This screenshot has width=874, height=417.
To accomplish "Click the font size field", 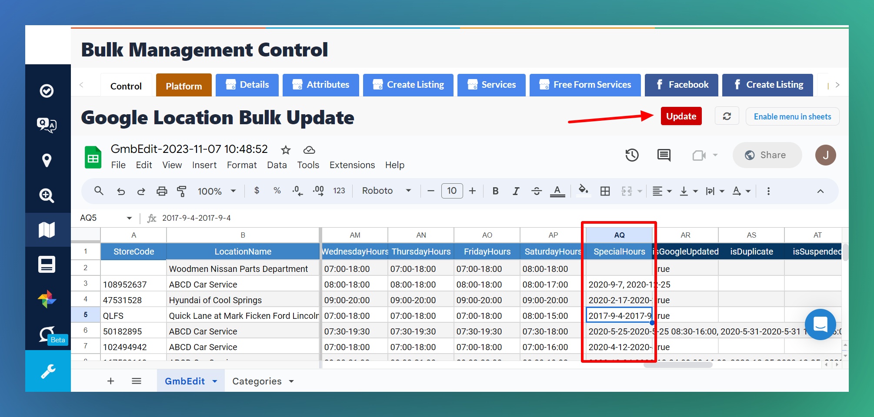I will [452, 191].
